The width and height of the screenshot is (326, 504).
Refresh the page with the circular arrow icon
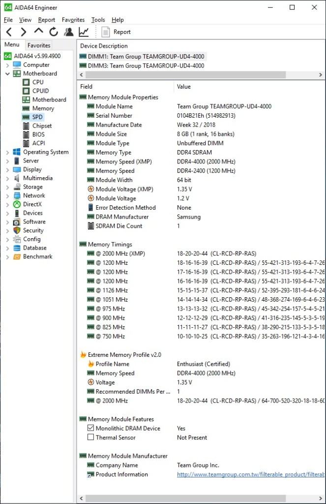click(x=54, y=32)
